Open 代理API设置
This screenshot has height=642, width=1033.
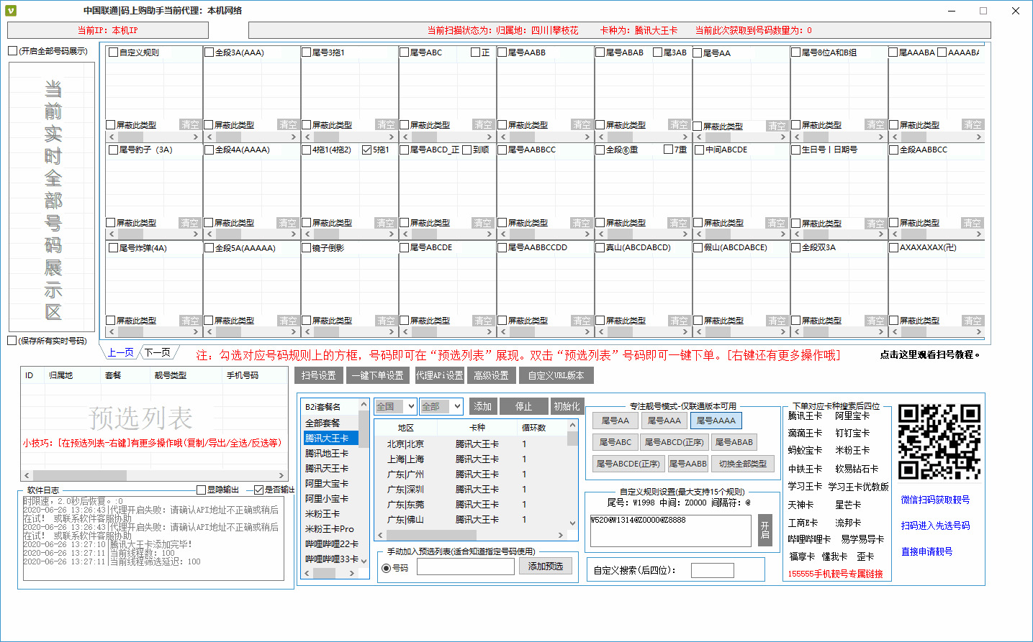click(x=439, y=375)
